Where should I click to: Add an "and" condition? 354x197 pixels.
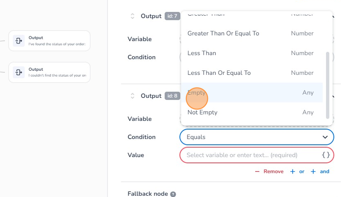point(320,172)
